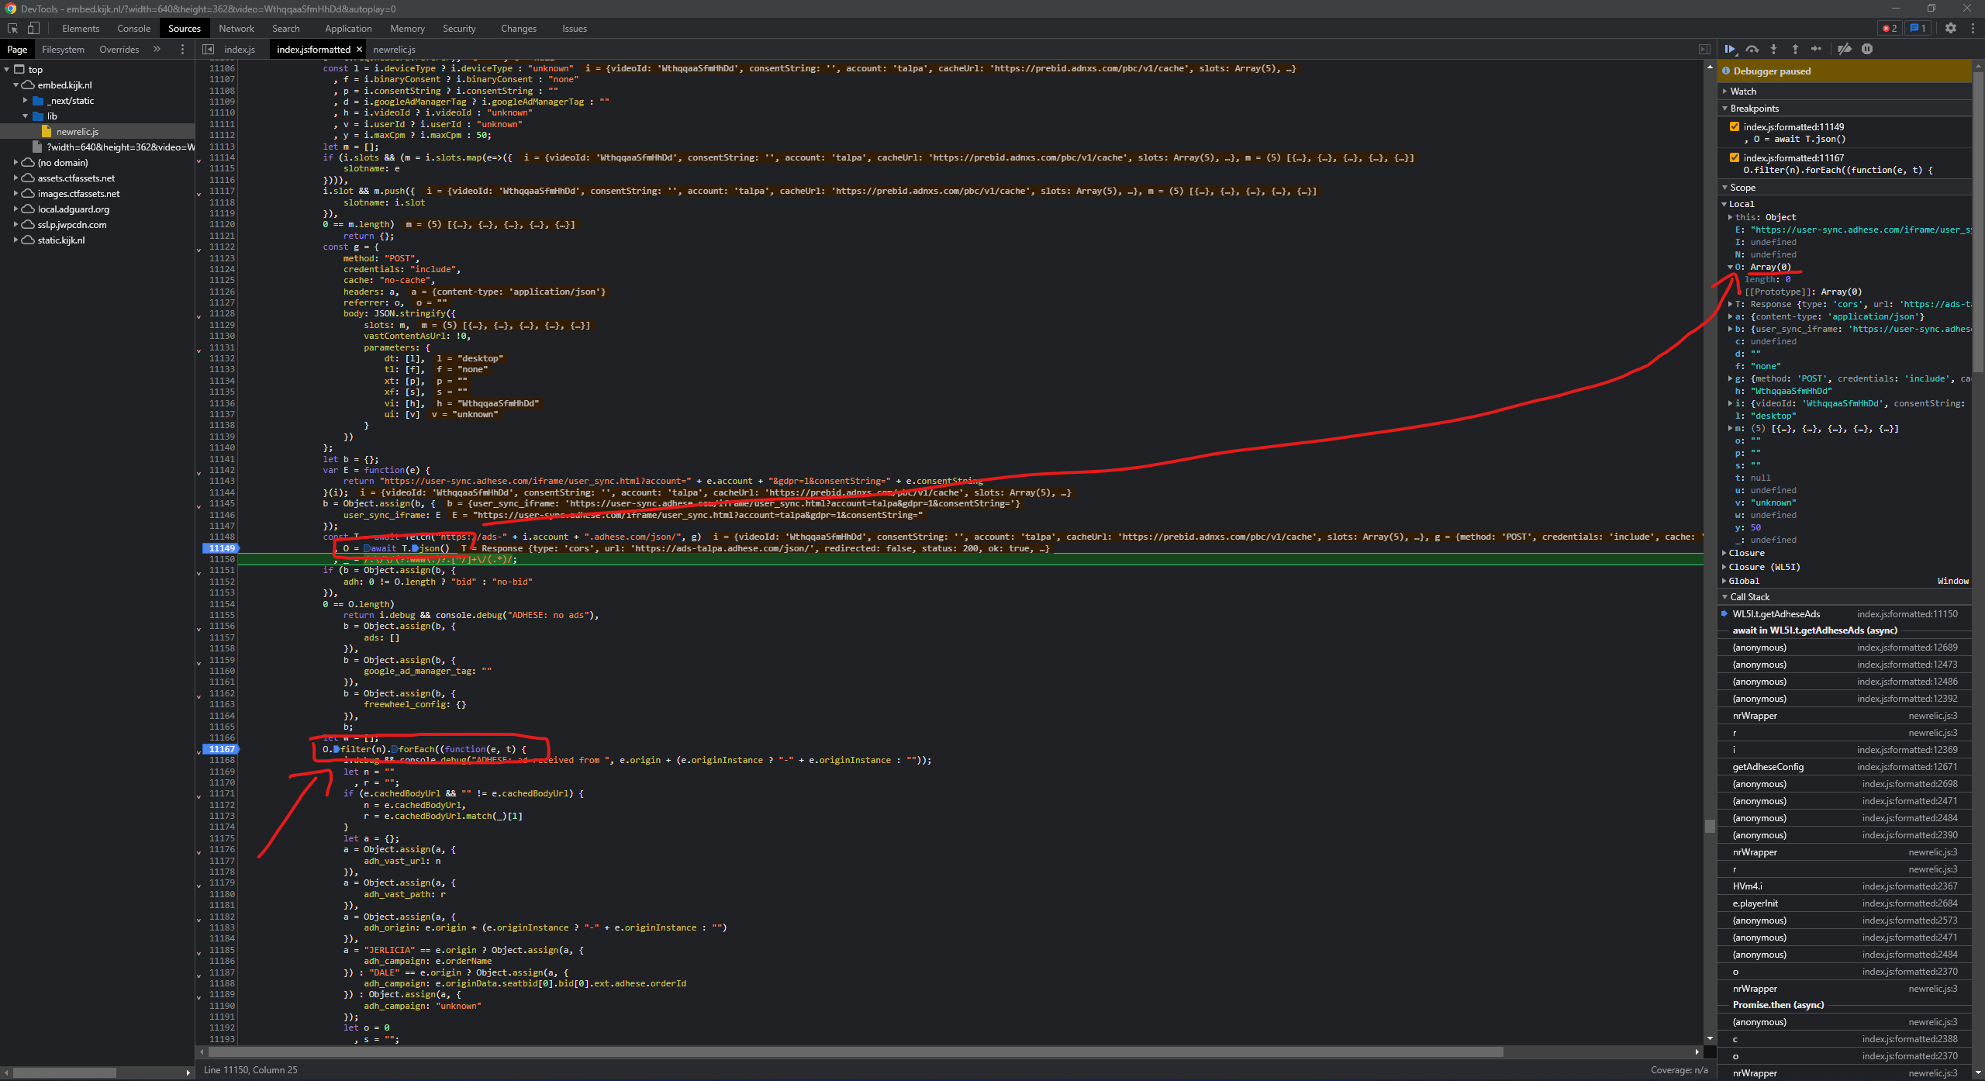Click the Step out of current function icon
1985x1081 pixels.
click(1795, 49)
